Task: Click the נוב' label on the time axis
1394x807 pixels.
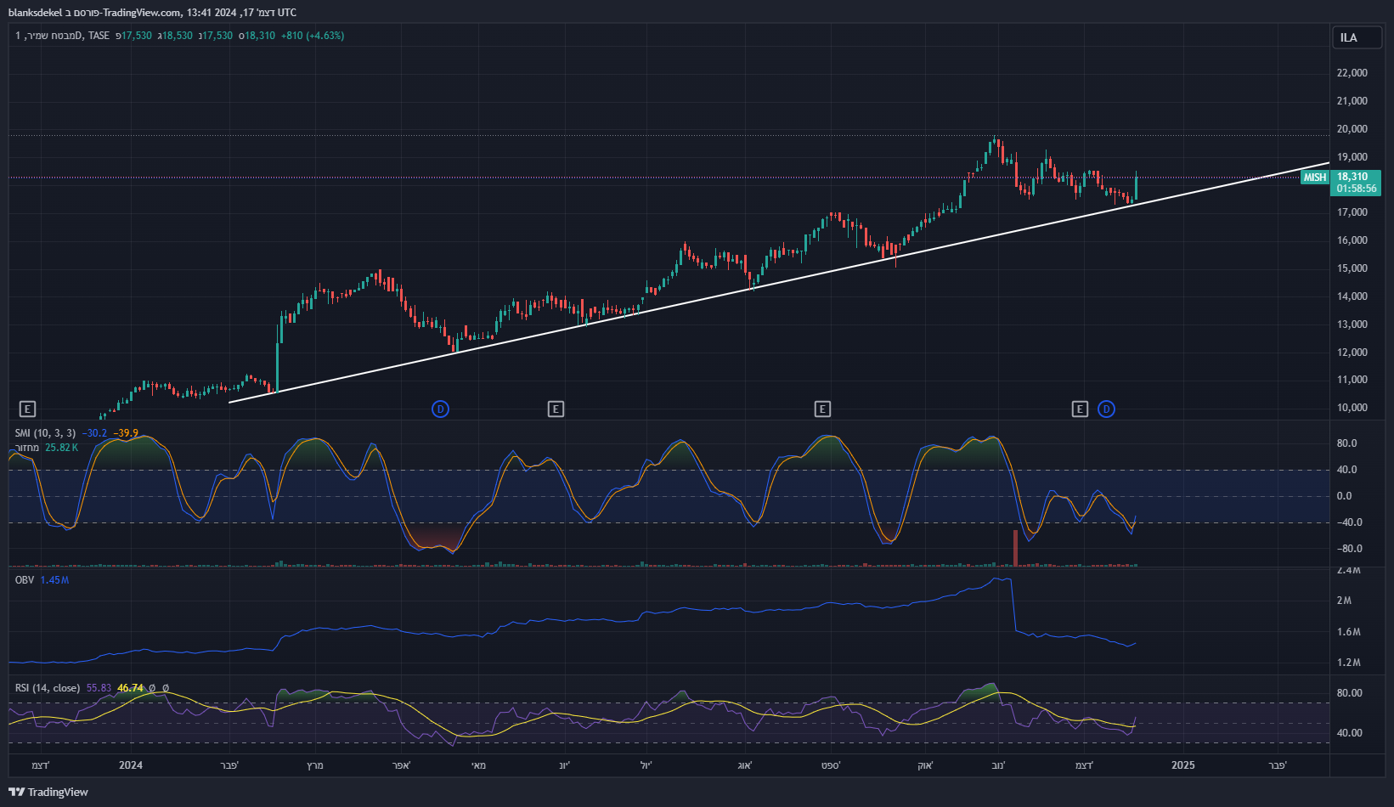Action: click(998, 765)
